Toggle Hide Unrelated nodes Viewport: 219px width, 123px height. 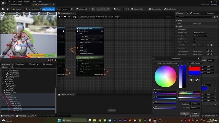(x=137, y=9)
